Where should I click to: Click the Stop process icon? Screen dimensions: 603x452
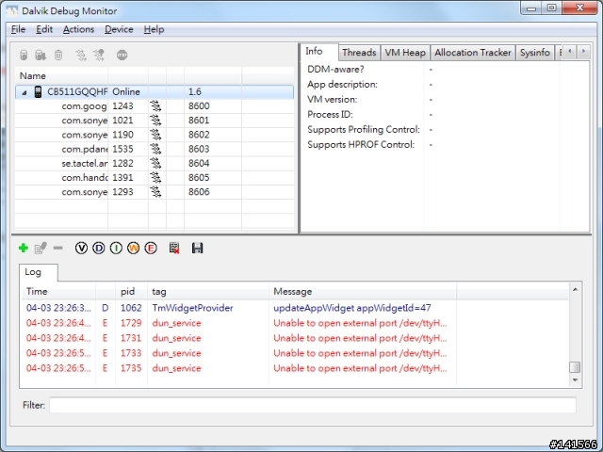click(122, 55)
